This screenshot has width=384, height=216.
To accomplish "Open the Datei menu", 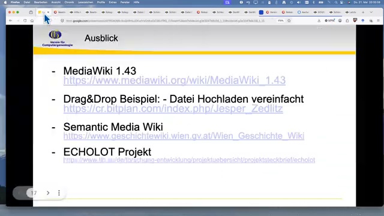I will pyautogui.click(x=26, y=2).
